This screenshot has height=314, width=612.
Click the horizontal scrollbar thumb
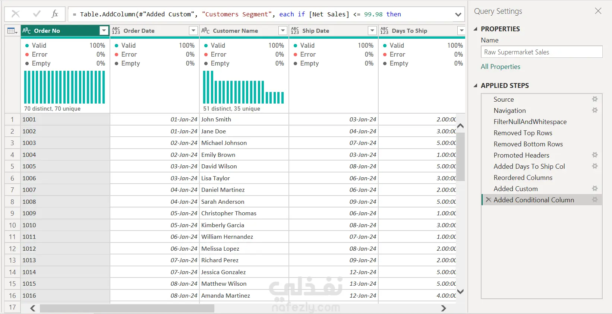pyautogui.click(x=127, y=308)
